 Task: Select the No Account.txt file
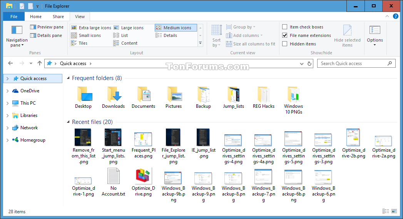(113, 182)
